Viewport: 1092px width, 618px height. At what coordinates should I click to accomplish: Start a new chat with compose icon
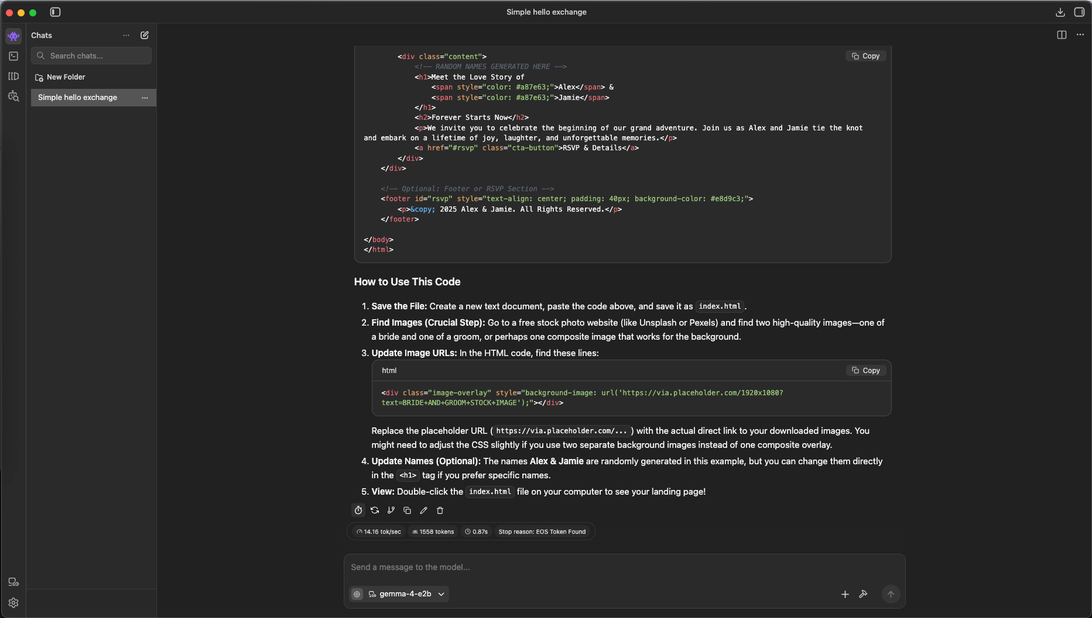[x=145, y=35]
